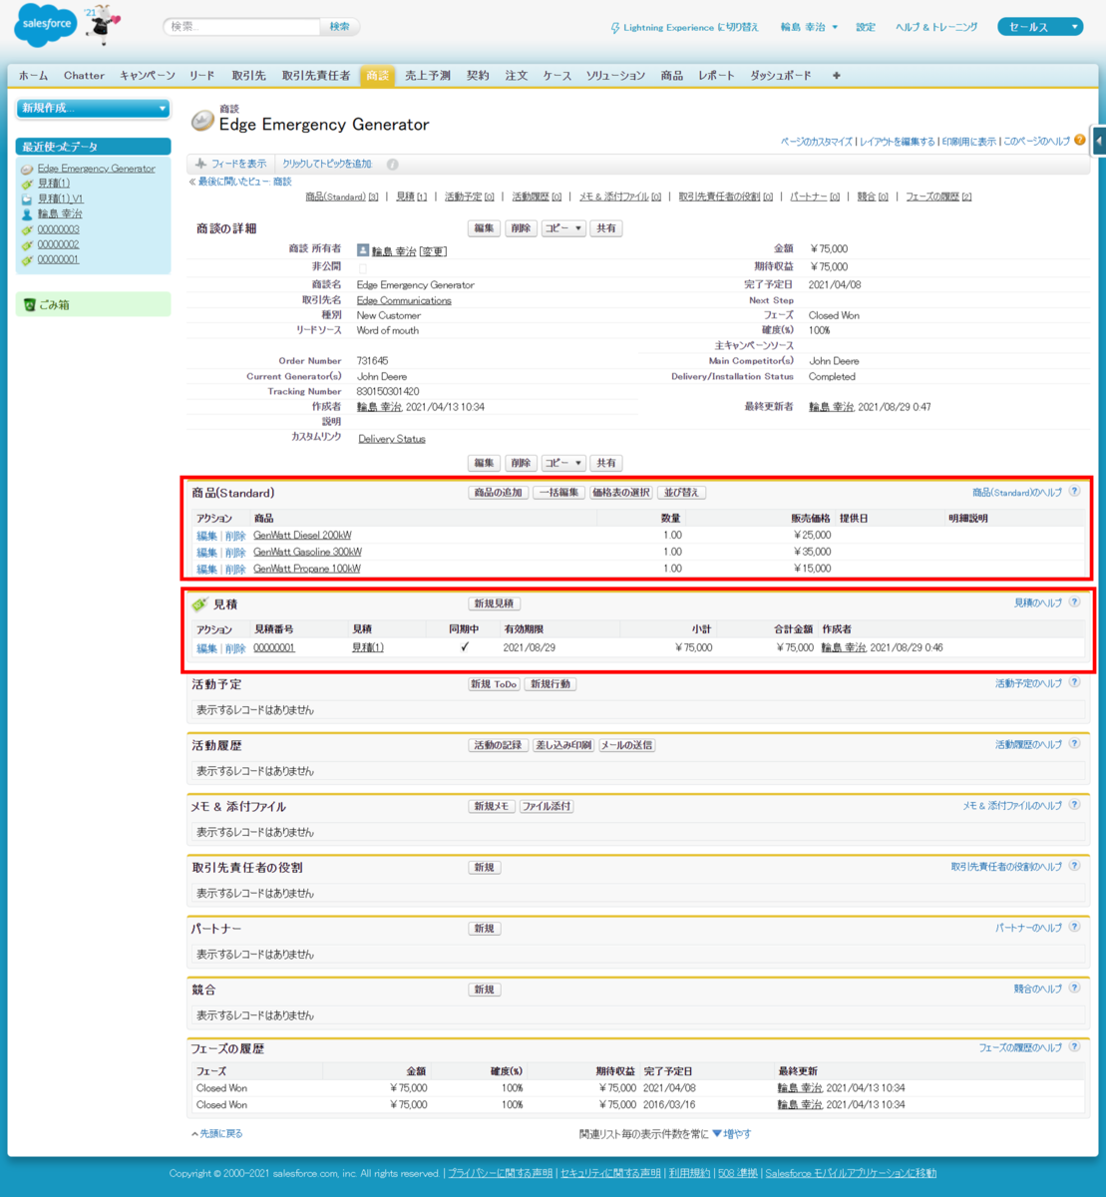Click 印刷用に表示 link

tap(968, 142)
